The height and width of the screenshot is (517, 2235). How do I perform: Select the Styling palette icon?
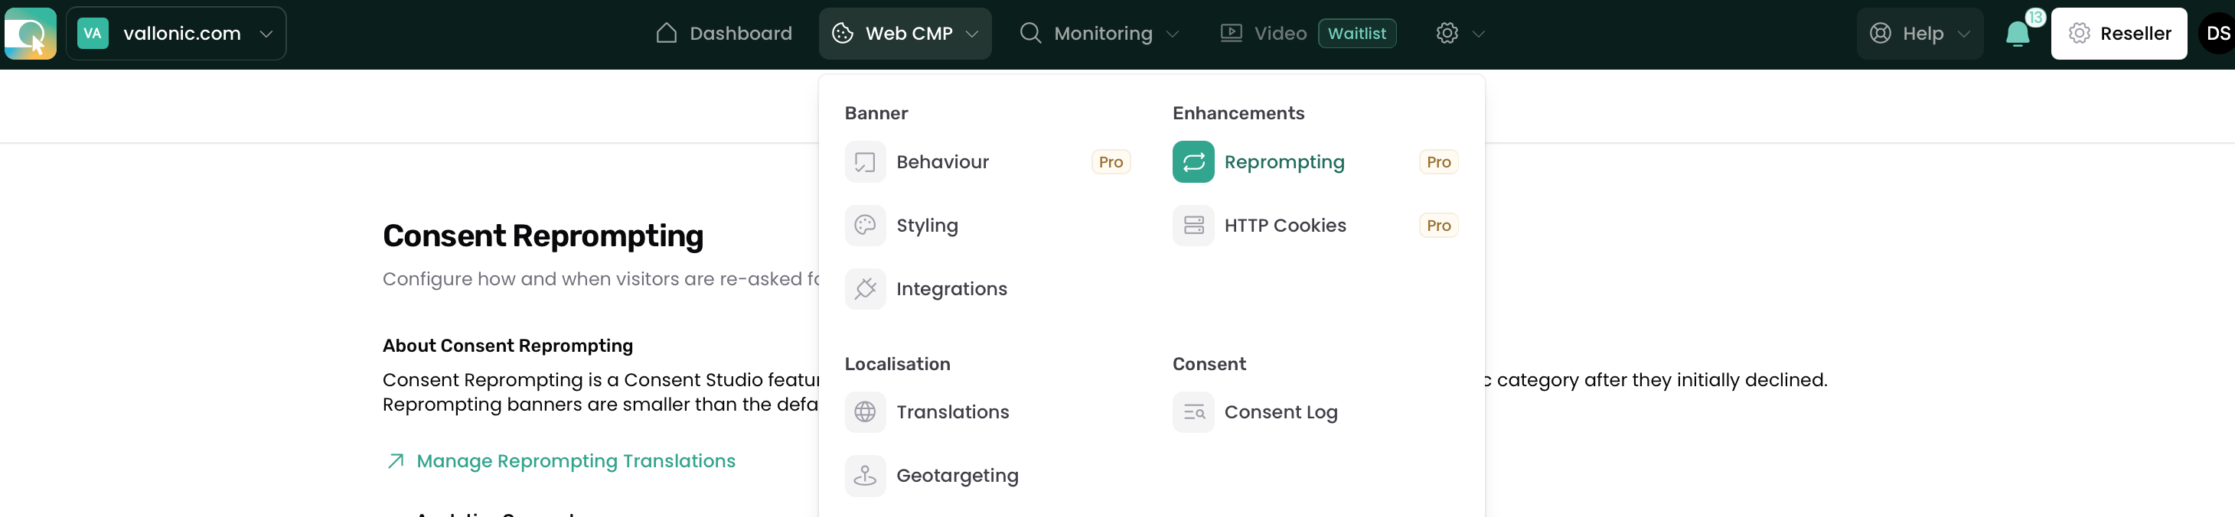pos(865,226)
